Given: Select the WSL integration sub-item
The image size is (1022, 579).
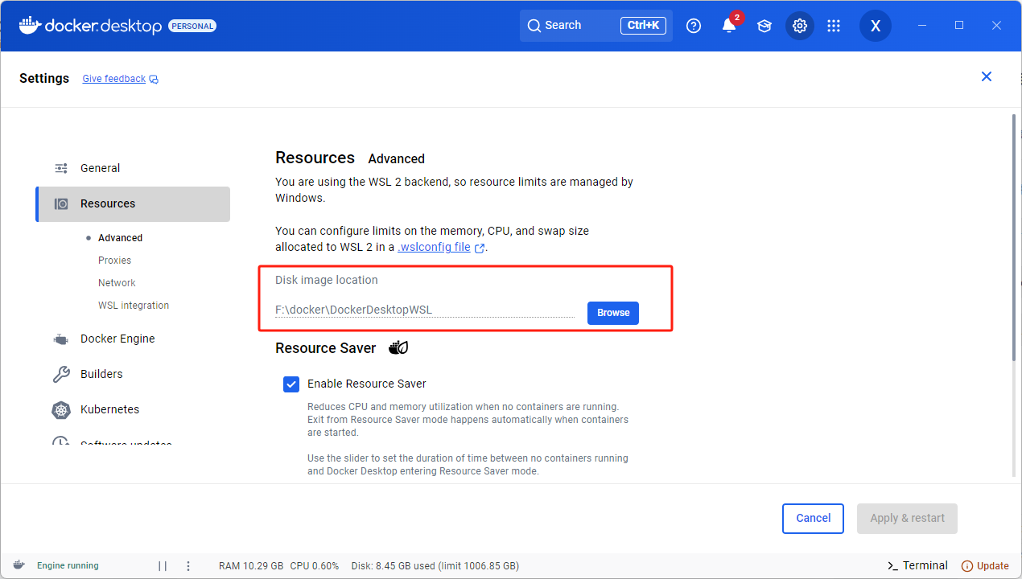Looking at the screenshot, I should coord(134,306).
